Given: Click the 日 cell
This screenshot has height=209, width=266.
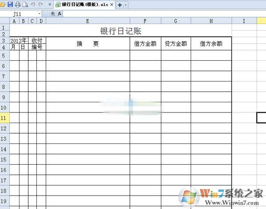Looking at the screenshot, I should 23,47.
